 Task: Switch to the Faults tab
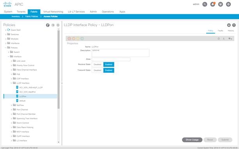tap(220, 31)
